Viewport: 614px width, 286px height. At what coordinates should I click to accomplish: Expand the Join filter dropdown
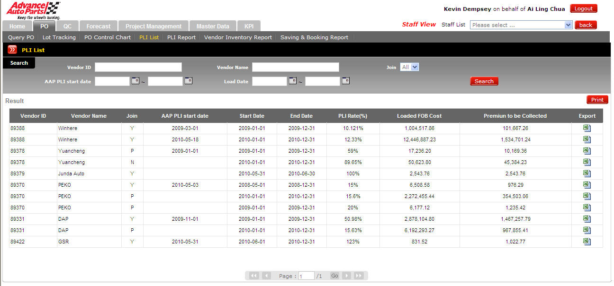point(415,67)
